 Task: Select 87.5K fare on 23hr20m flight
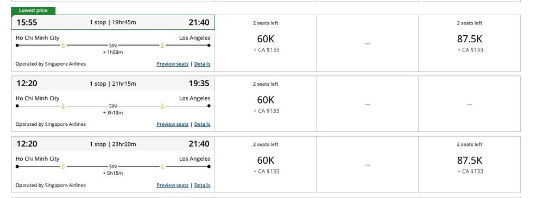[470, 164]
